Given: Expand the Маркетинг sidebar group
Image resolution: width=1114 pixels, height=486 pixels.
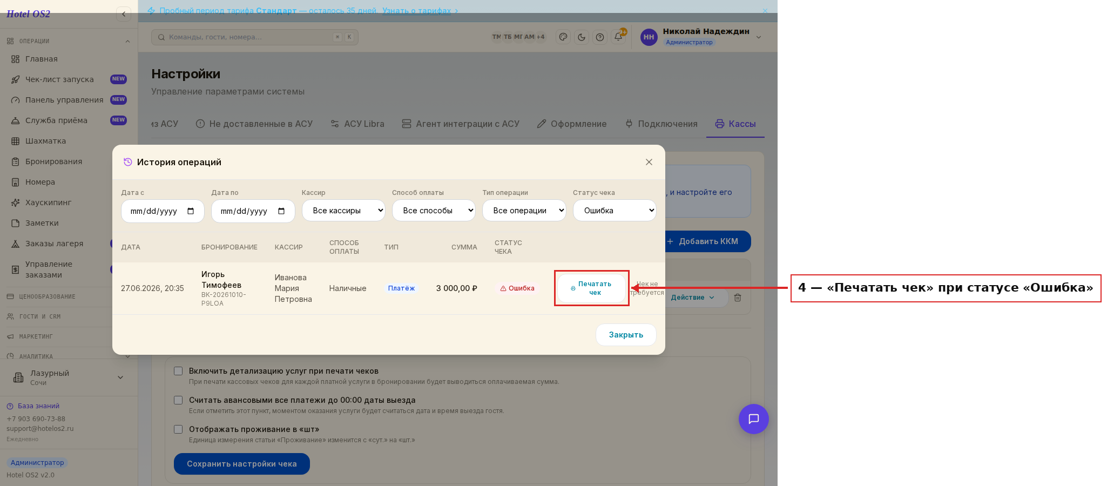Looking at the screenshot, I should tap(69, 336).
